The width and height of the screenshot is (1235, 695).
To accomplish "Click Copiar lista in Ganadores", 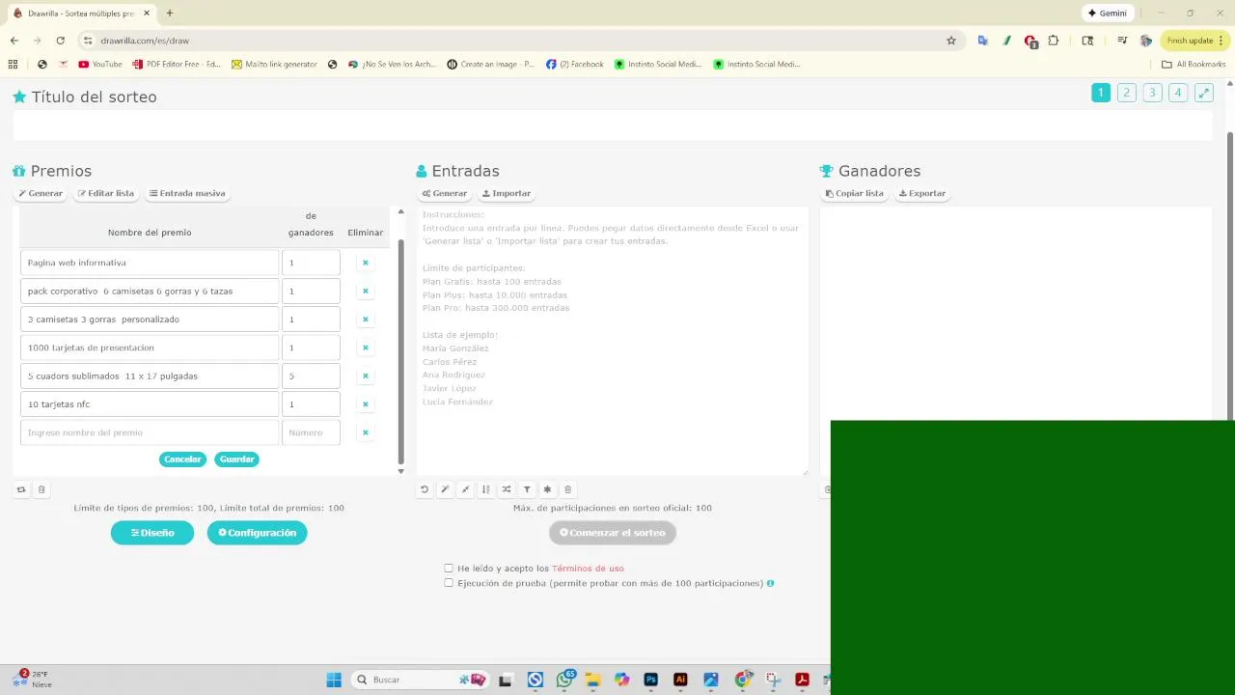I will coord(855,193).
